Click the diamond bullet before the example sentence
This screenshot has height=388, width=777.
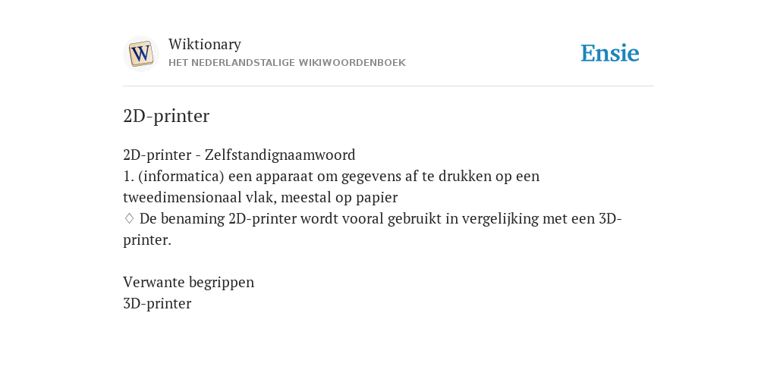tap(129, 218)
